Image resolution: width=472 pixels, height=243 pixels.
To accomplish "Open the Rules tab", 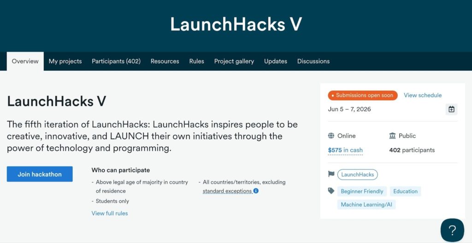I will click(196, 61).
